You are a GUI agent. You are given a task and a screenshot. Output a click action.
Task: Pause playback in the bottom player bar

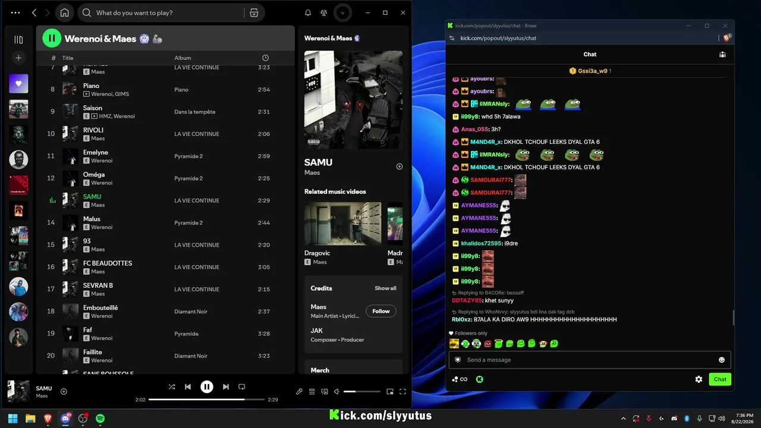click(x=207, y=387)
